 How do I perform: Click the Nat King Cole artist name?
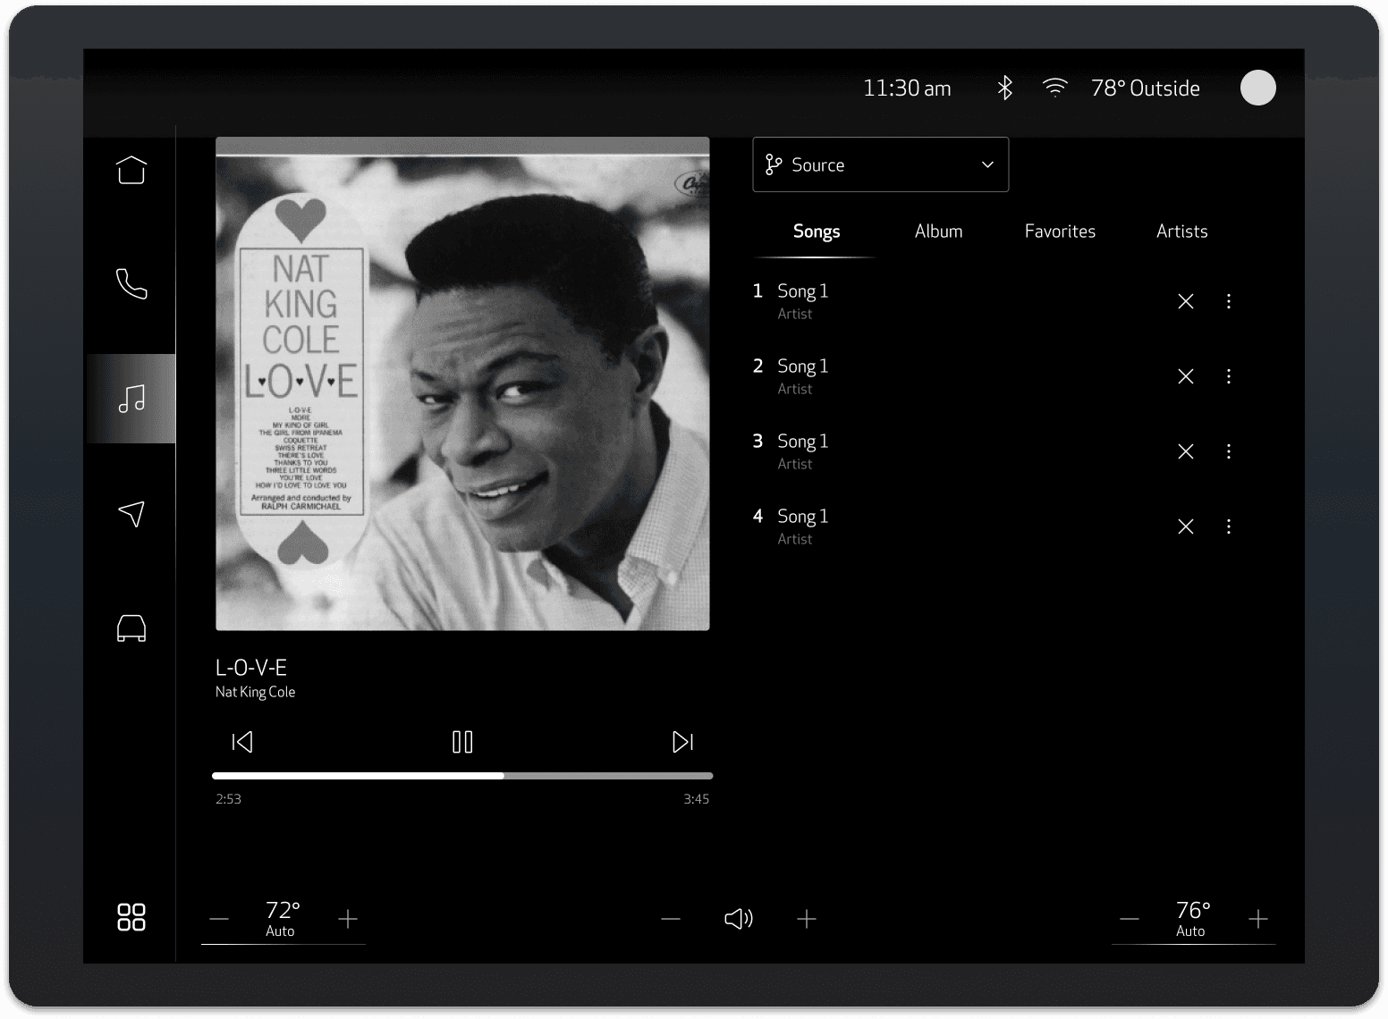[255, 692]
